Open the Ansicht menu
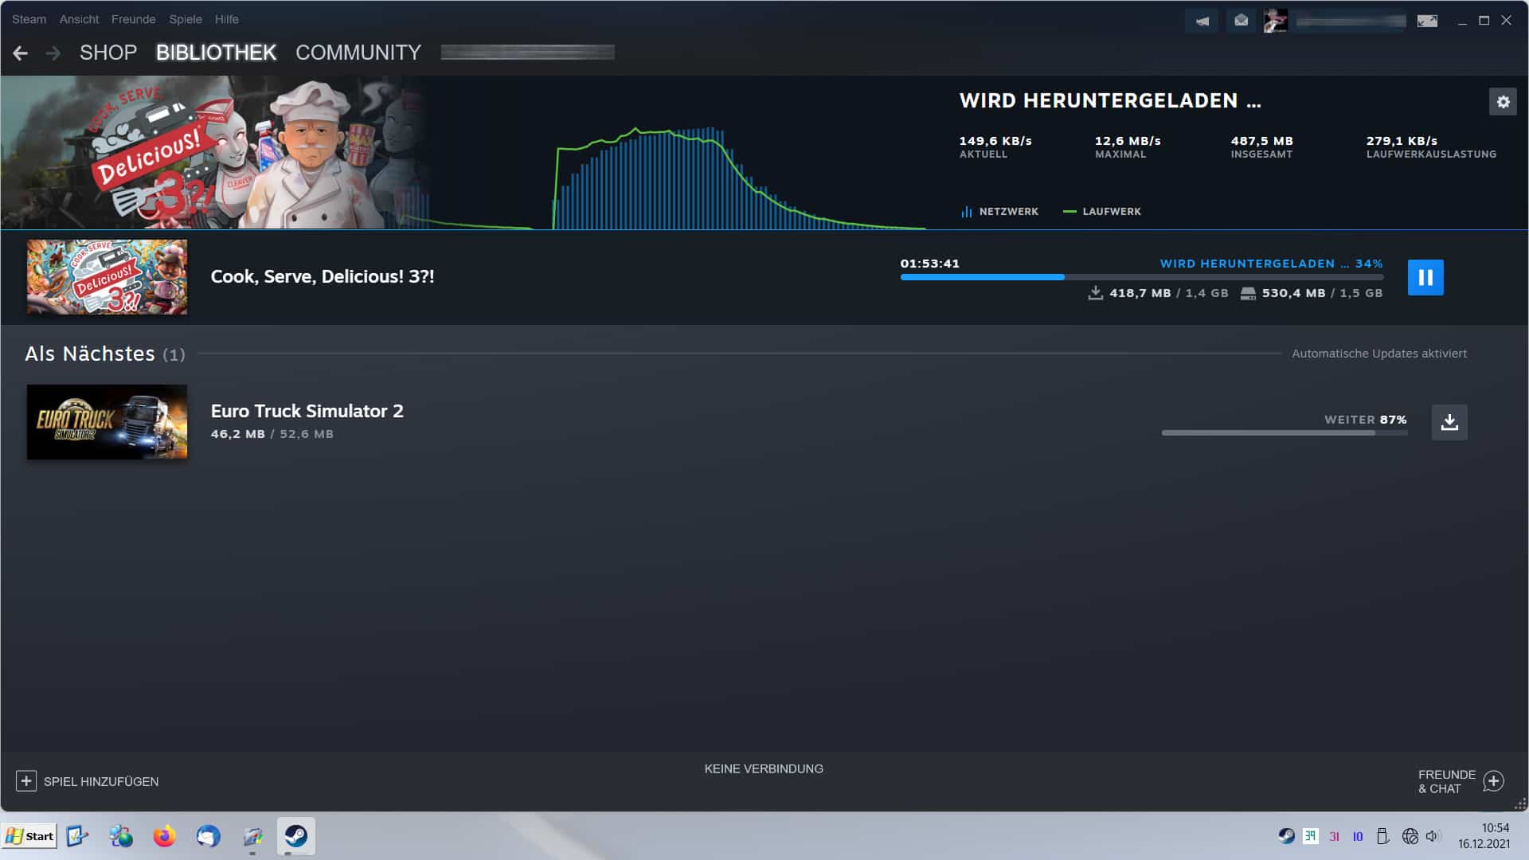This screenshot has width=1529, height=860. click(79, 19)
